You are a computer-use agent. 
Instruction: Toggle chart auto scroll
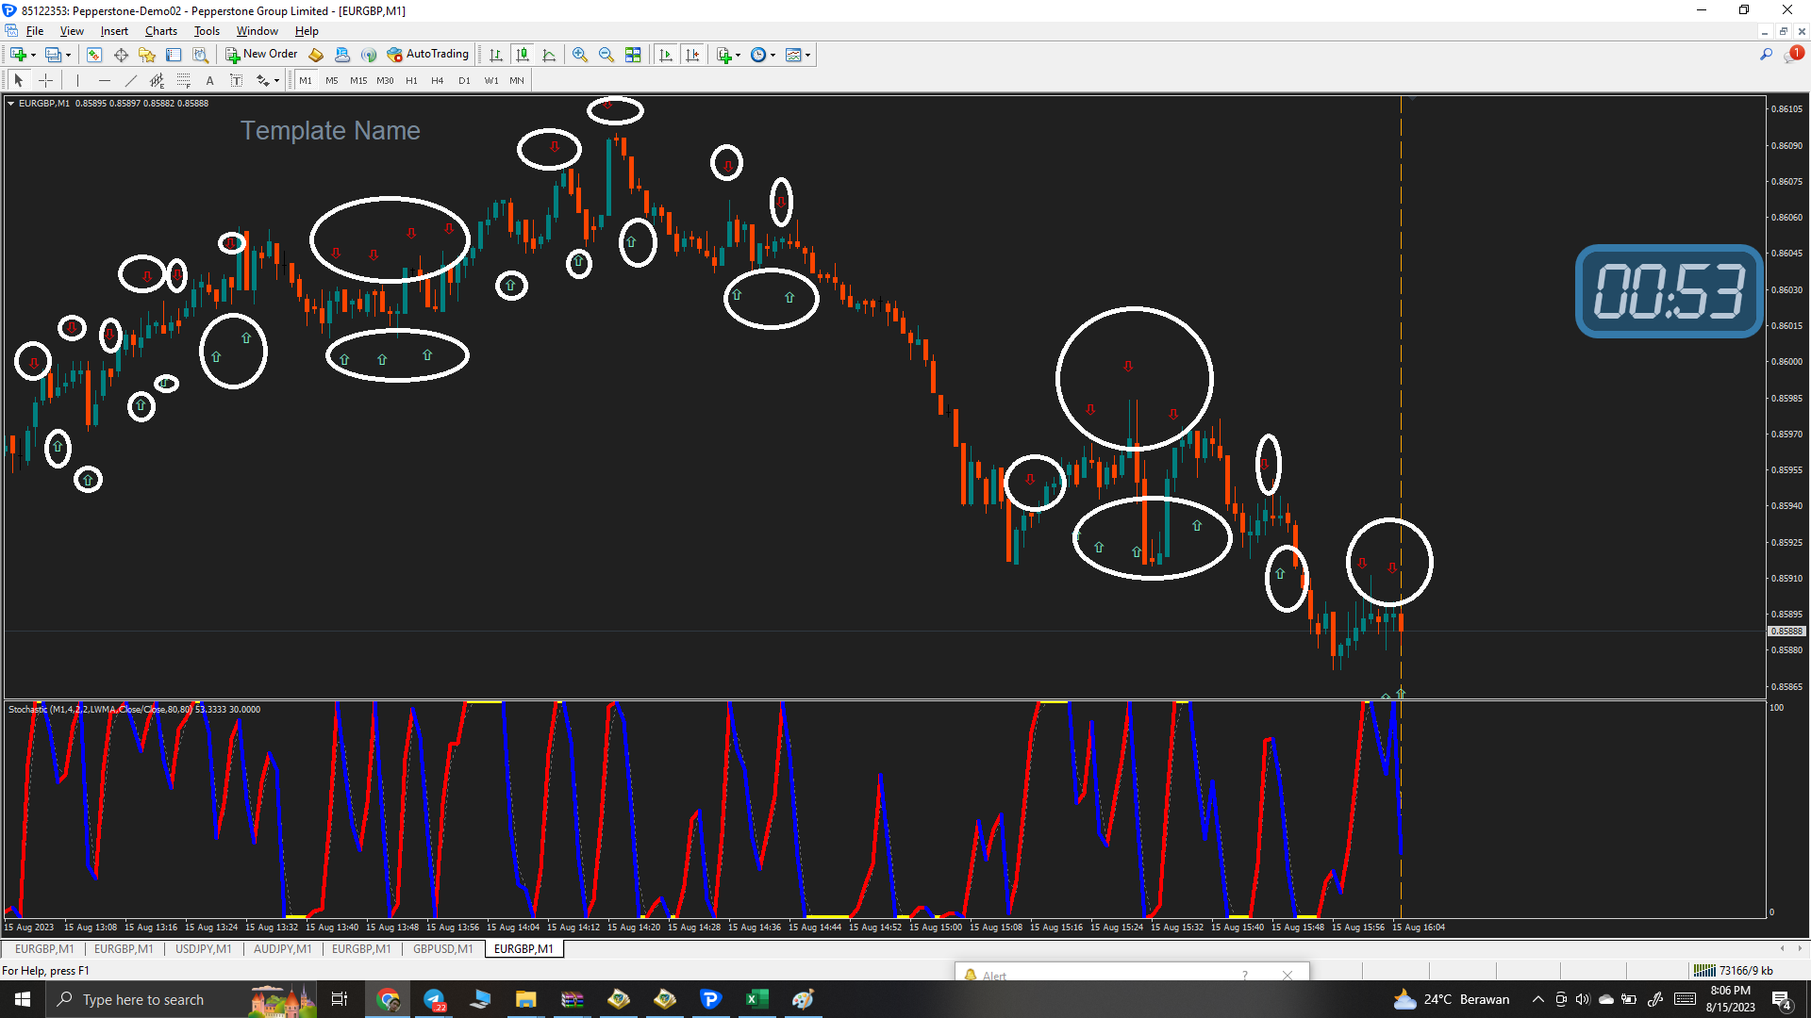(666, 55)
